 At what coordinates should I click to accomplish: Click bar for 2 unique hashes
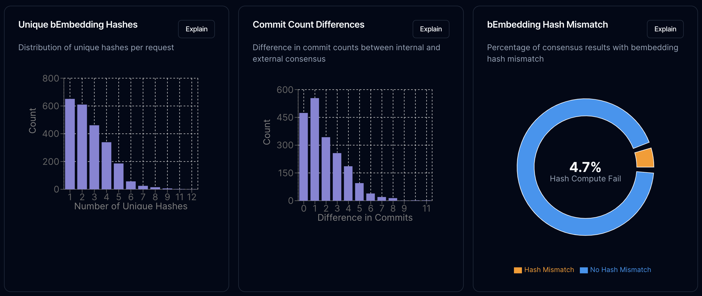click(x=82, y=147)
